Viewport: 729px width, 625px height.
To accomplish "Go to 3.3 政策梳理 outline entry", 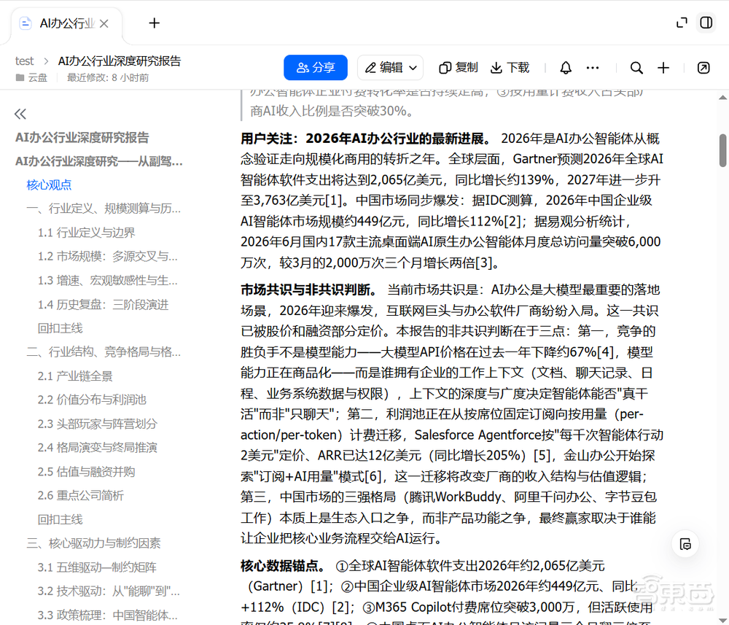I will (107, 616).
